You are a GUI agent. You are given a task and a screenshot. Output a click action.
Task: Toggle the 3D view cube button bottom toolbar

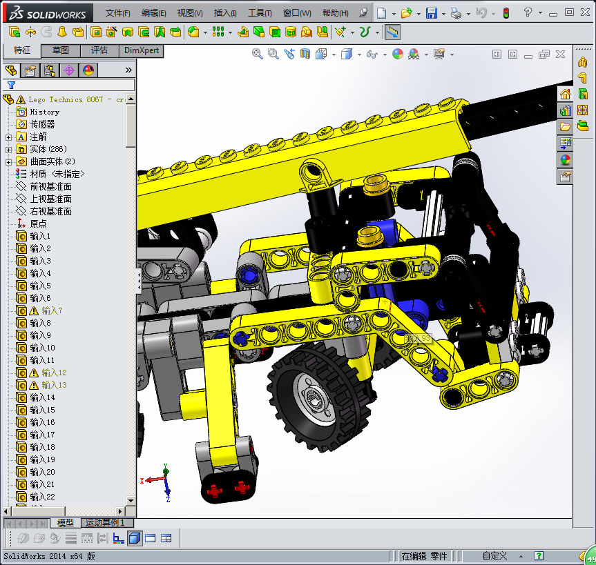tap(135, 538)
